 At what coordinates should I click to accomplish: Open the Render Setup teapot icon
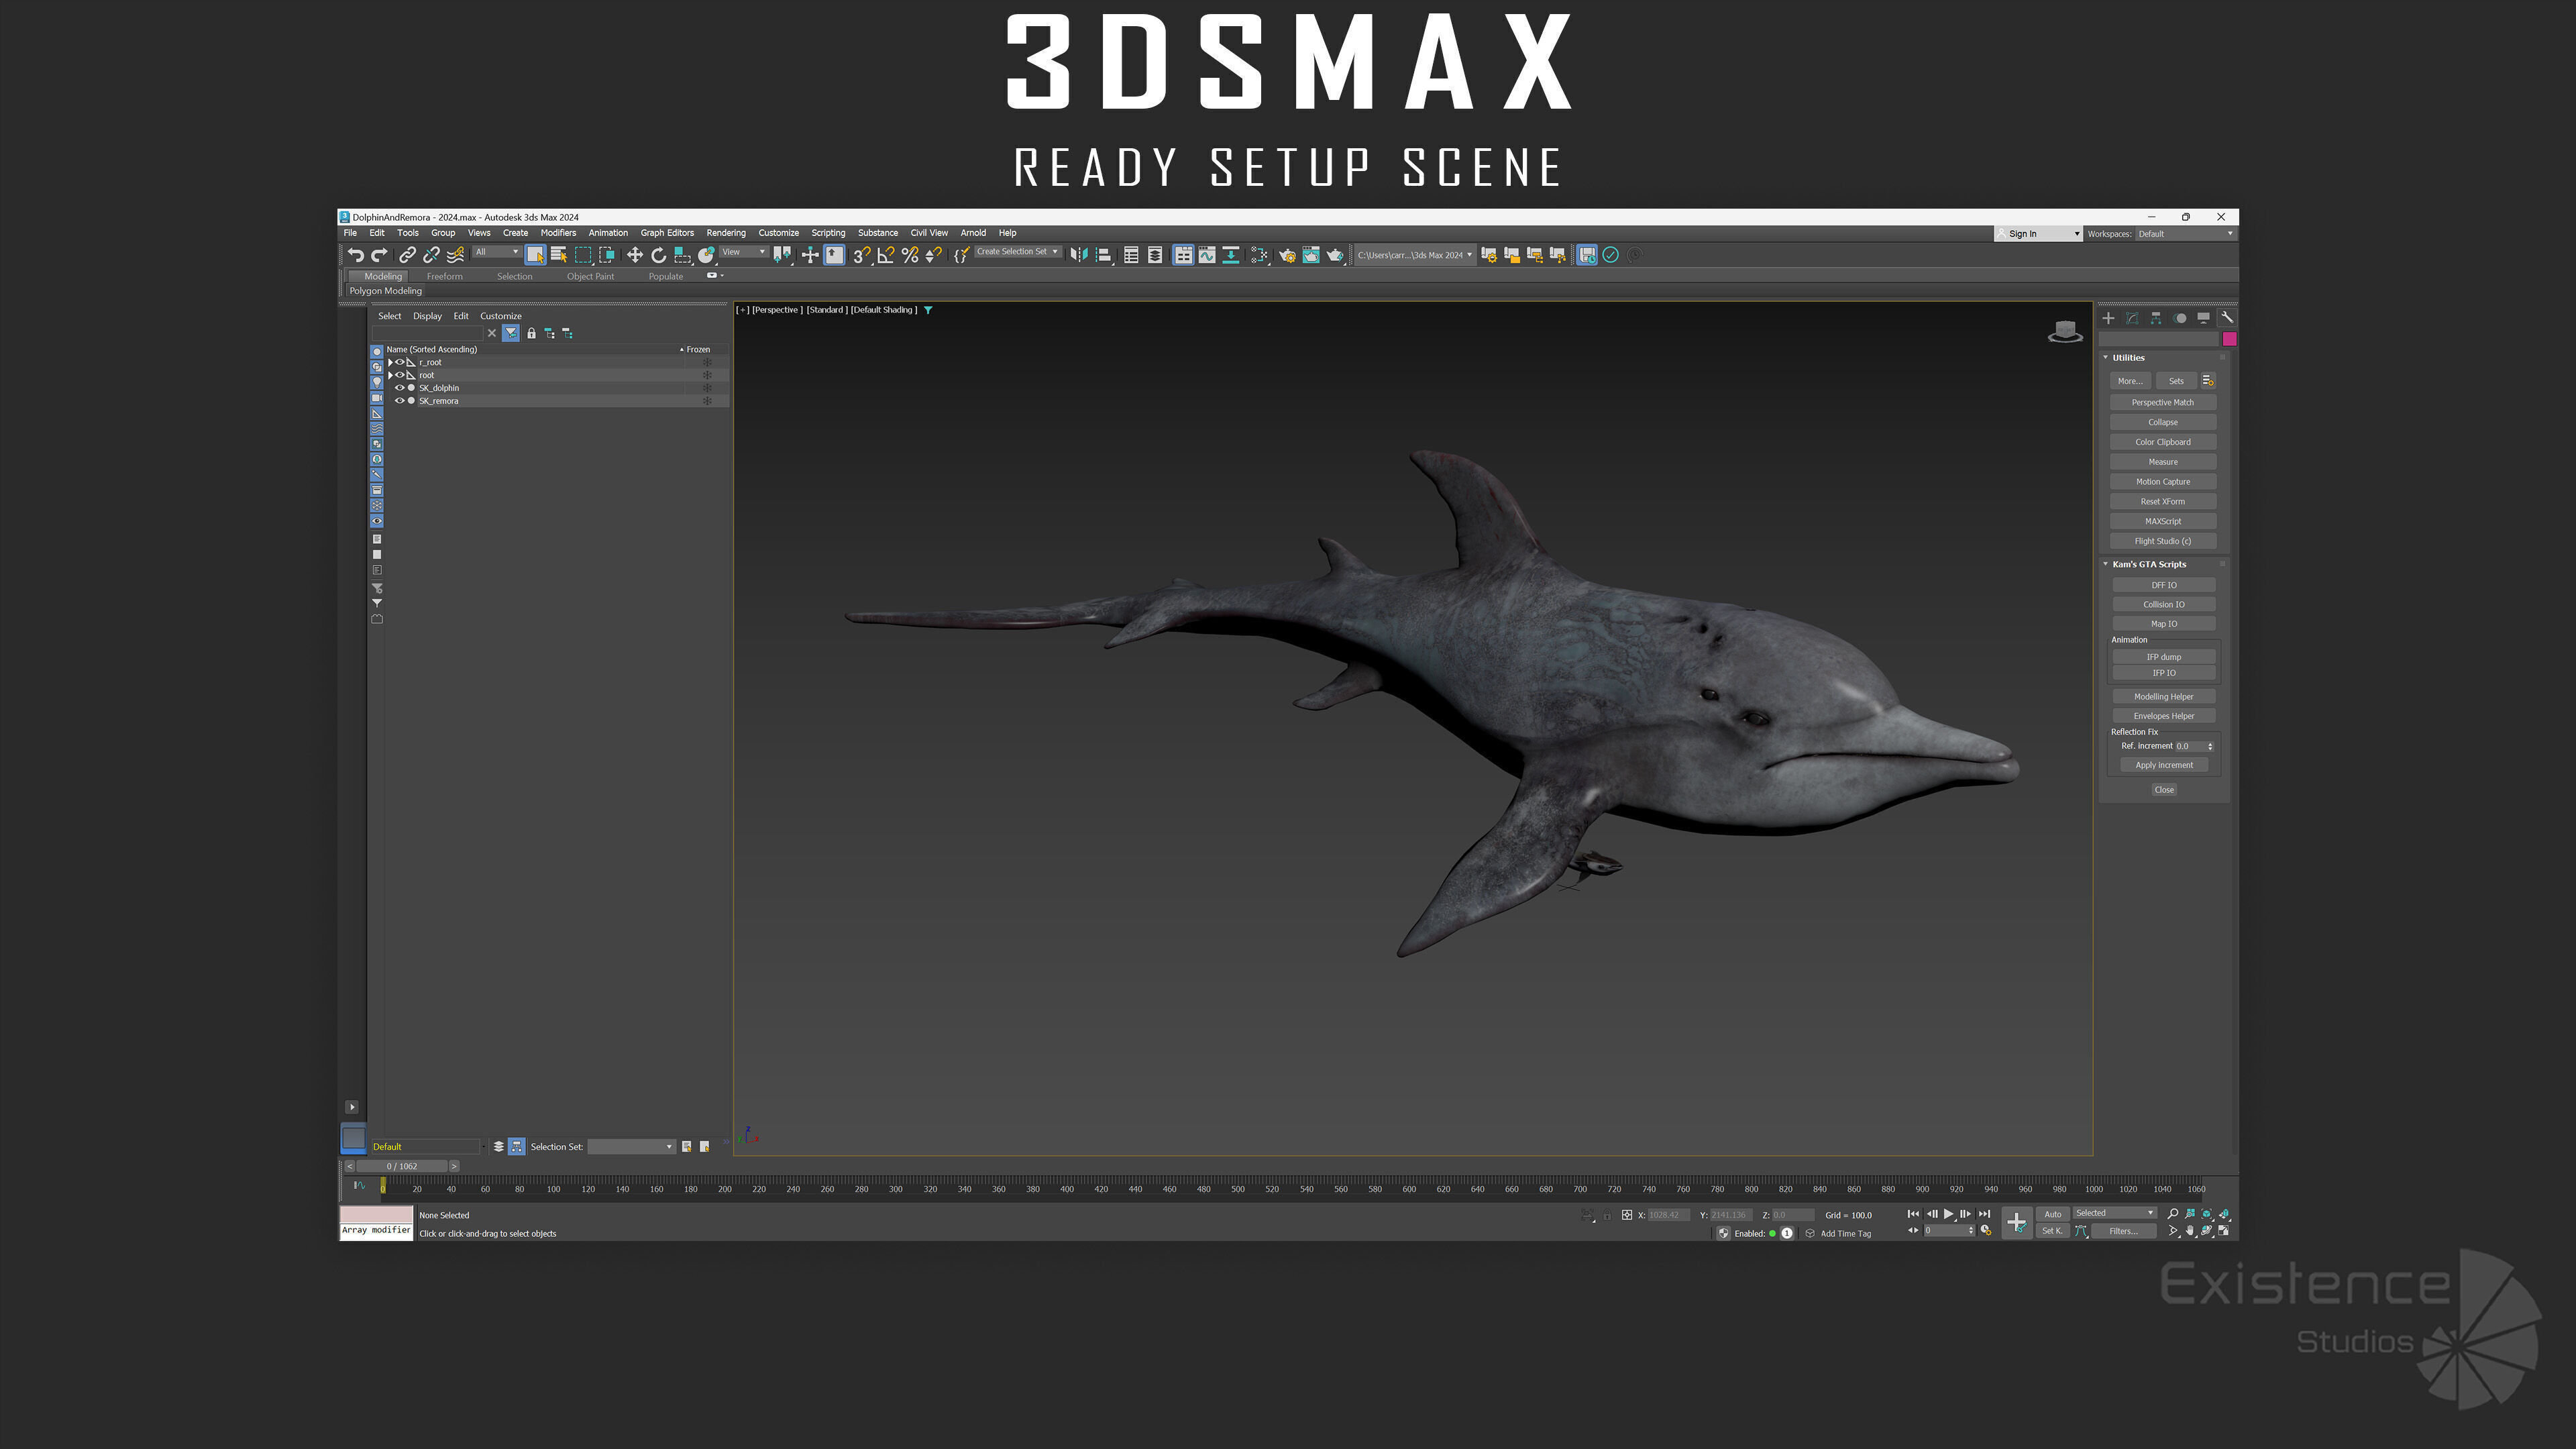[1287, 255]
